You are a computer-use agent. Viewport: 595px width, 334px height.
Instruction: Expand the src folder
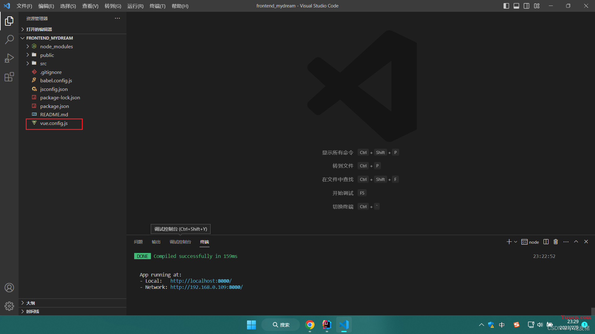pyautogui.click(x=73, y=63)
